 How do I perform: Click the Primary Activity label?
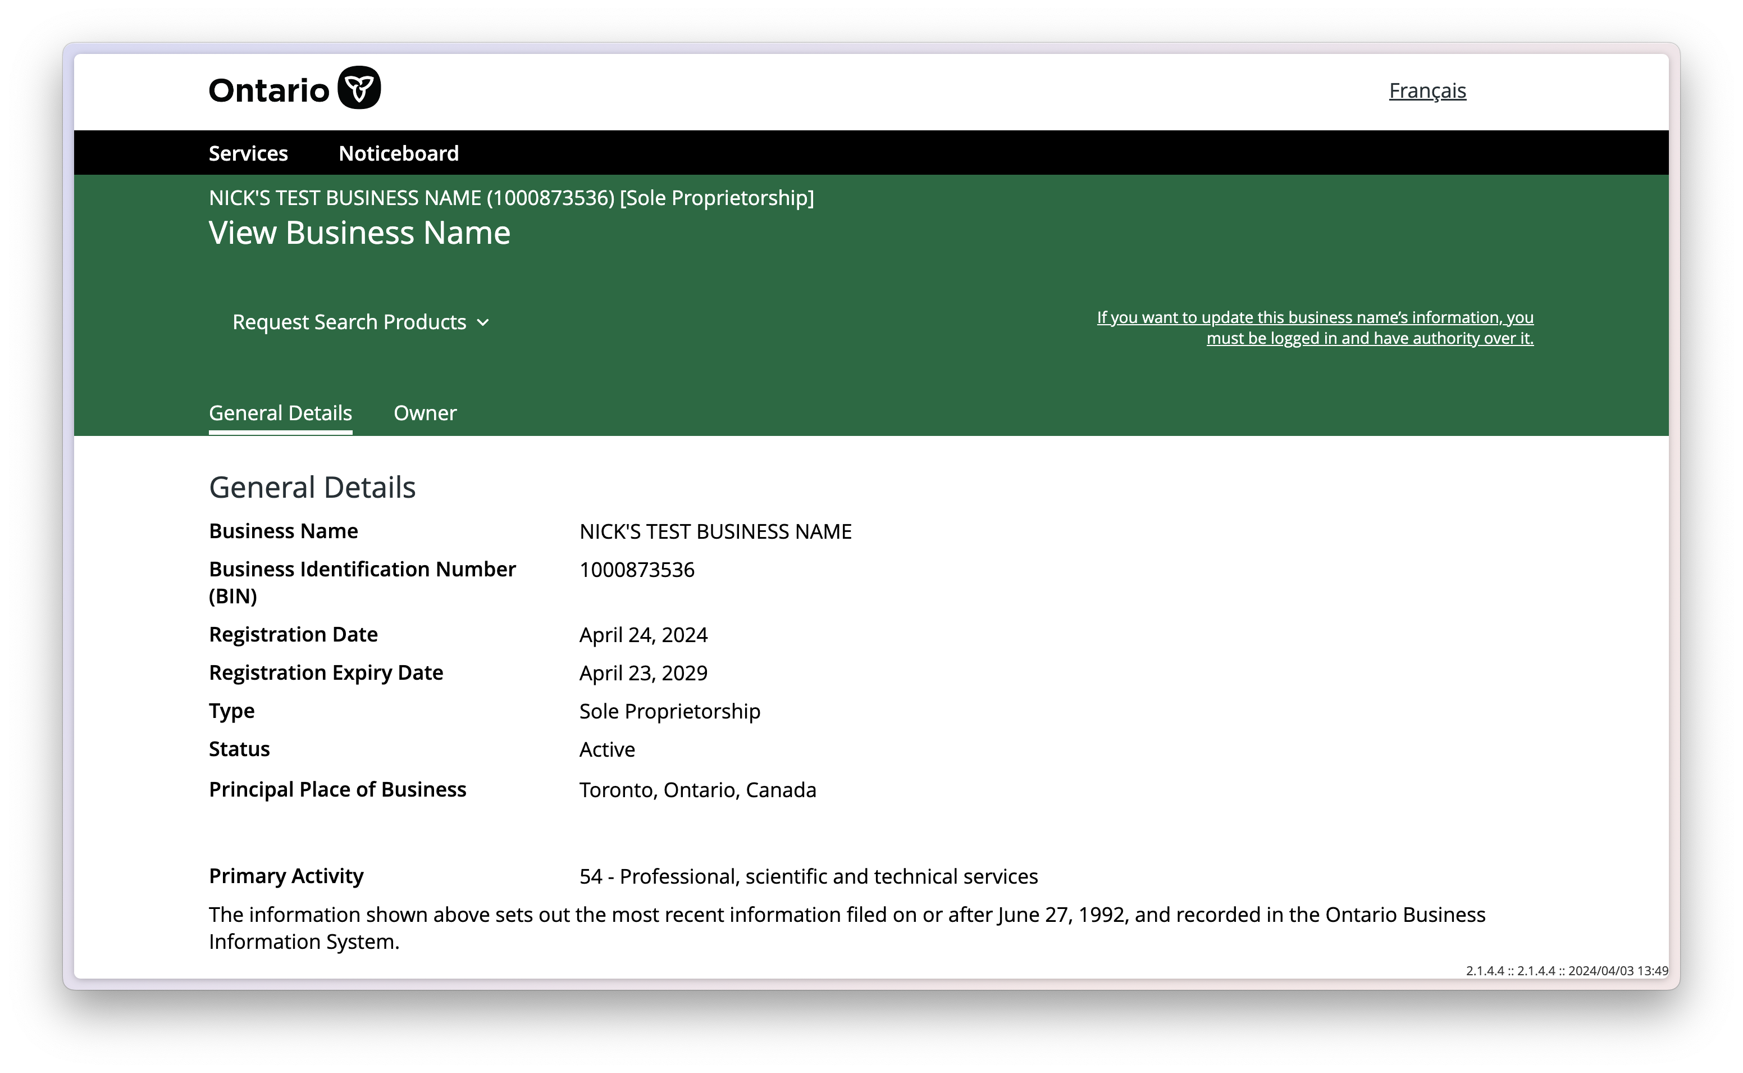286,876
